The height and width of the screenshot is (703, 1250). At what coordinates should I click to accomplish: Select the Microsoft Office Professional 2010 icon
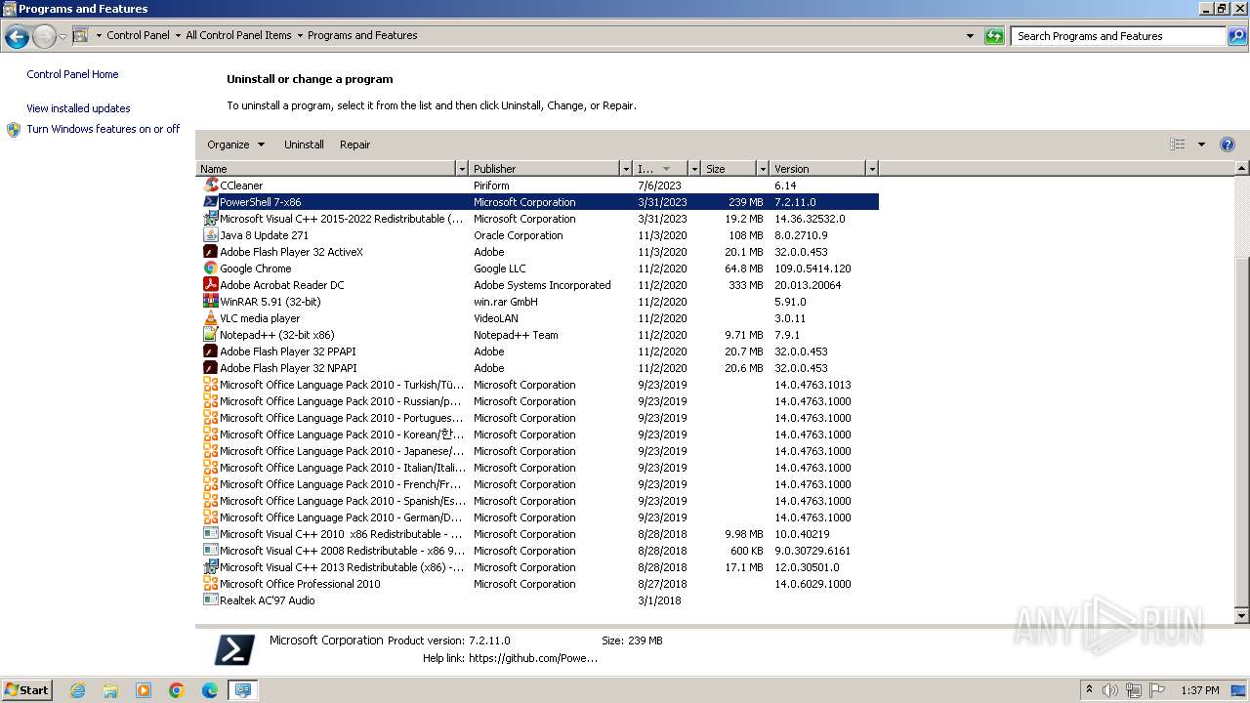211,584
